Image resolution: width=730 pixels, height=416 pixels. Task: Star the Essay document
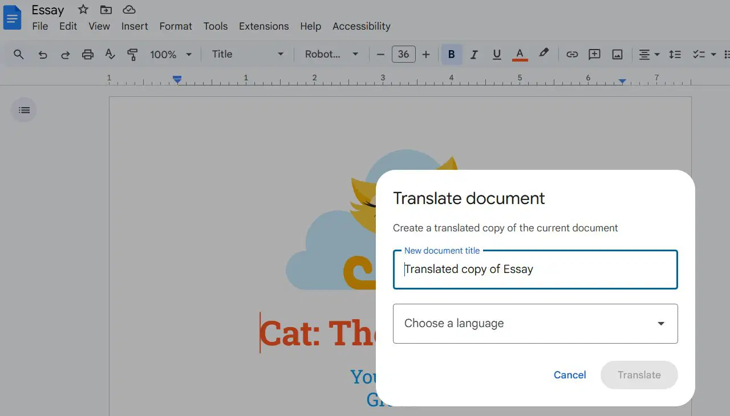(x=83, y=10)
